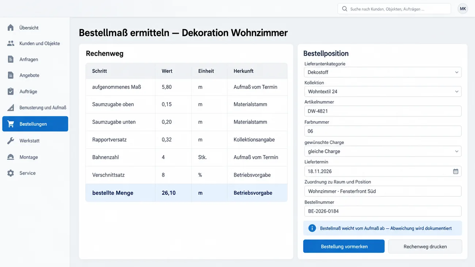Click the Farbnummer field

(383, 131)
